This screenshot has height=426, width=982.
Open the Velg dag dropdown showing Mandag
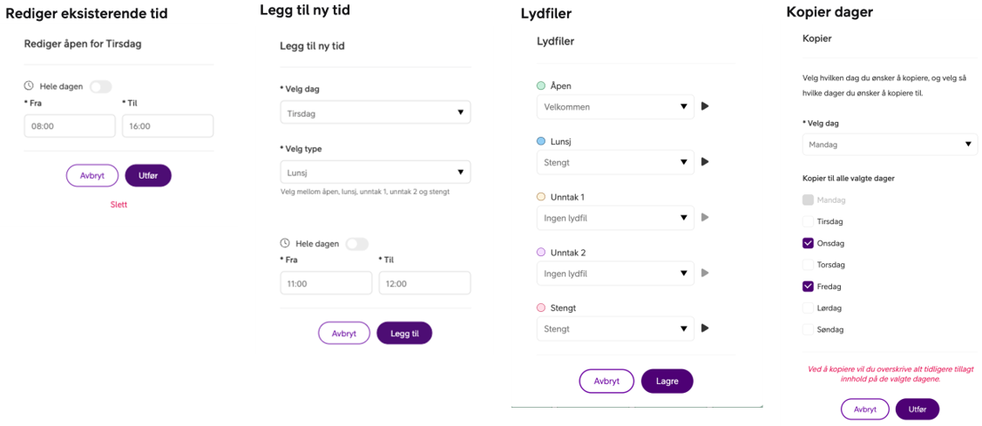(889, 145)
